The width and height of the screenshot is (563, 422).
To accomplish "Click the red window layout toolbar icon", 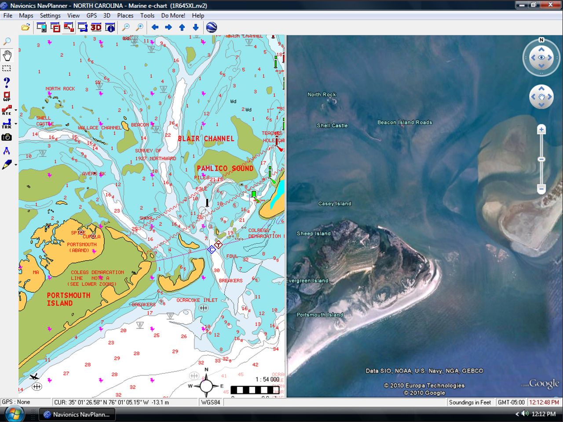I will pos(55,27).
